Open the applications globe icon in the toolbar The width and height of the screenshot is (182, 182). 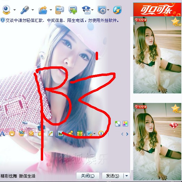tap(117, 10)
